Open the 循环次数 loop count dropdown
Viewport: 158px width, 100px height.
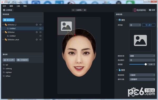tap(142, 79)
